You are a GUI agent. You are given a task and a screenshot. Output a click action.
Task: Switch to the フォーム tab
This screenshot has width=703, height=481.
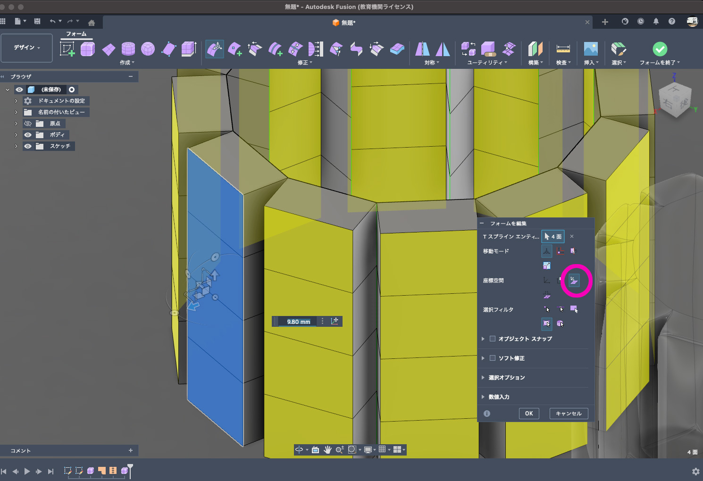coord(76,34)
